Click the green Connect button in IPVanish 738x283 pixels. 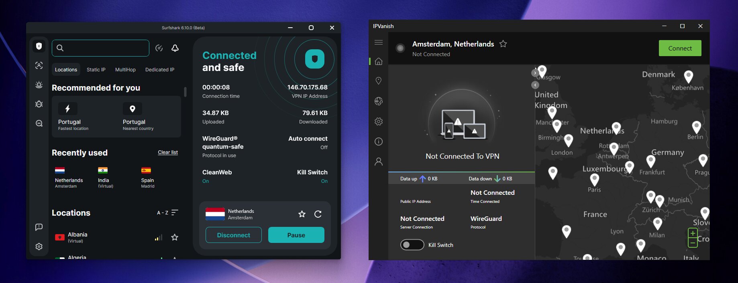pyautogui.click(x=680, y=48)
